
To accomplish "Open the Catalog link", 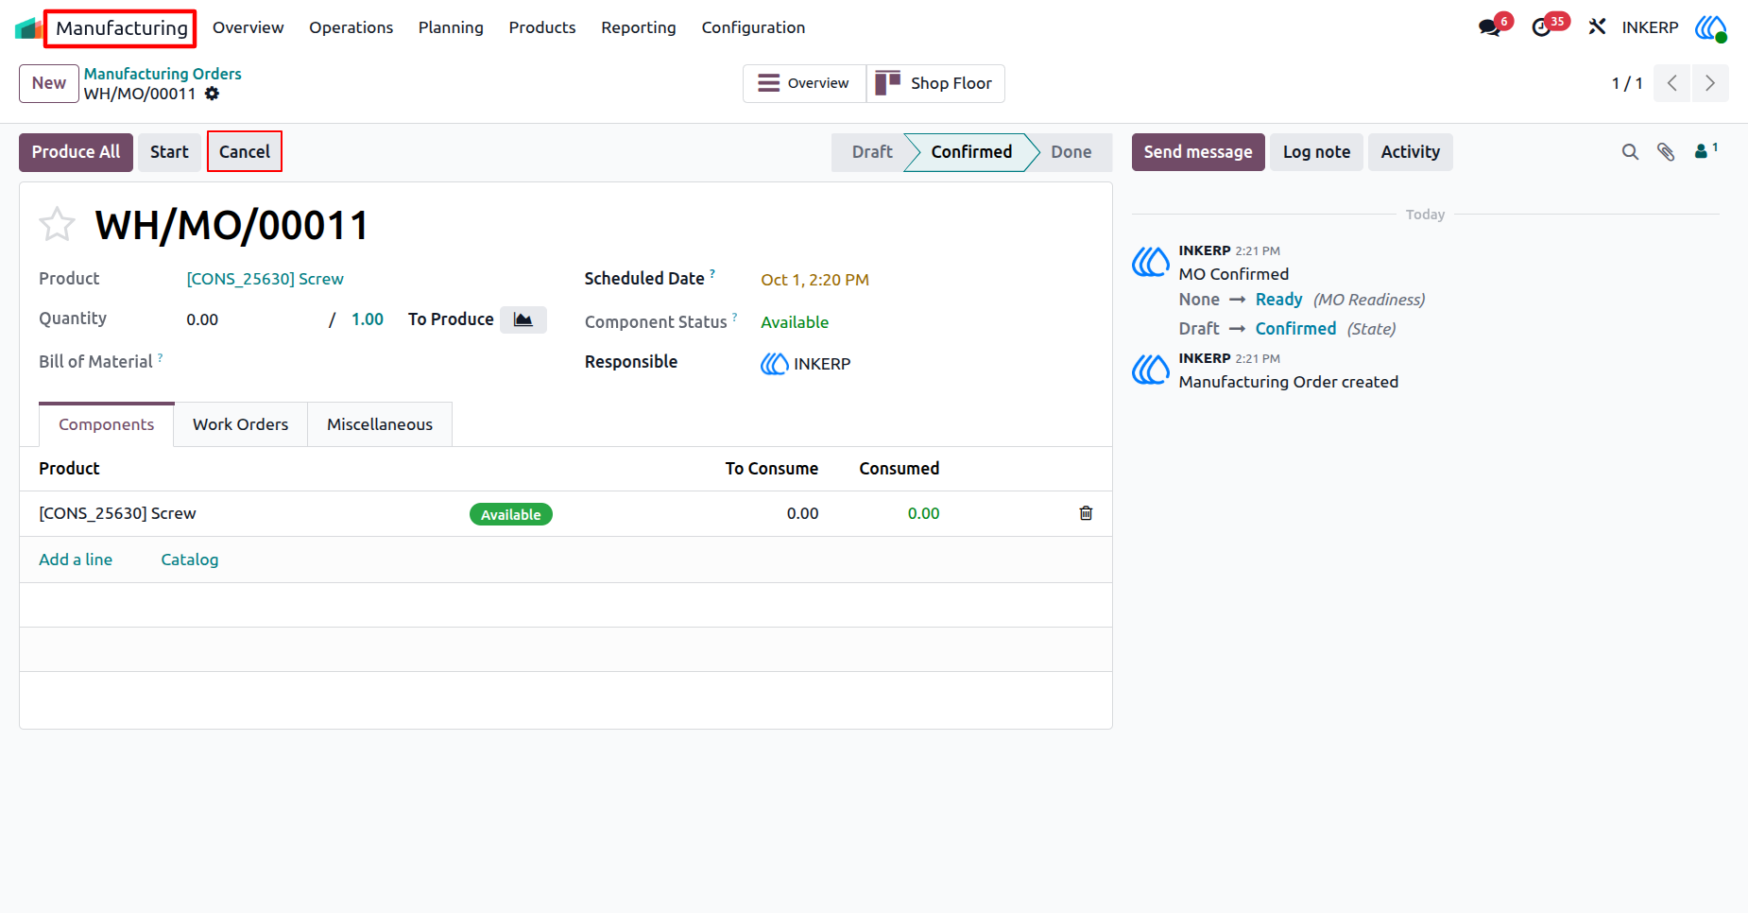I will click(x=190, y=560).
